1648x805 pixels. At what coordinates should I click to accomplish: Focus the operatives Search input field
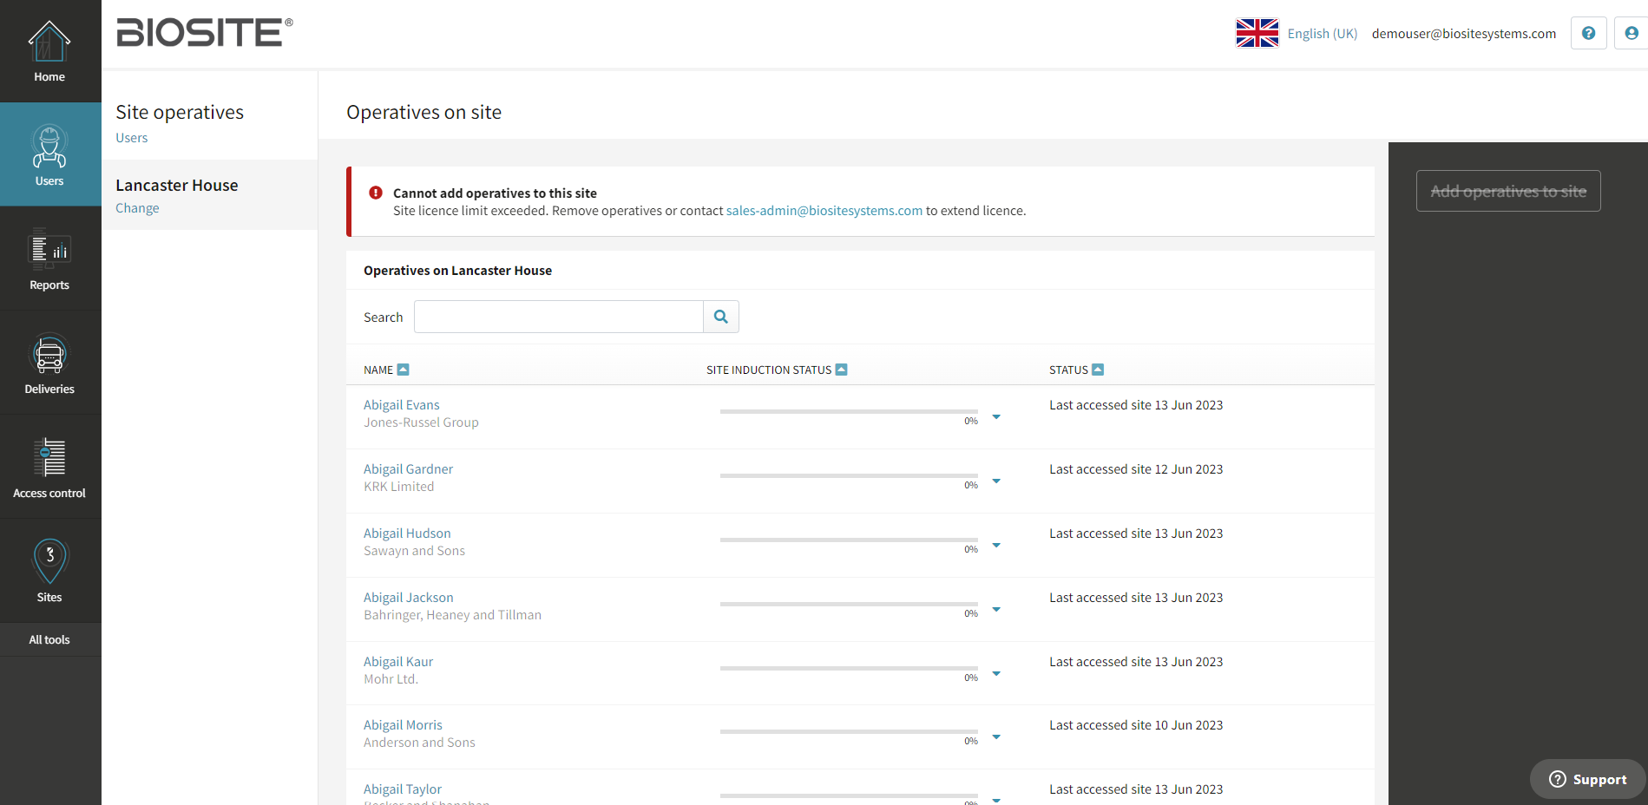[x=558, y=317]
